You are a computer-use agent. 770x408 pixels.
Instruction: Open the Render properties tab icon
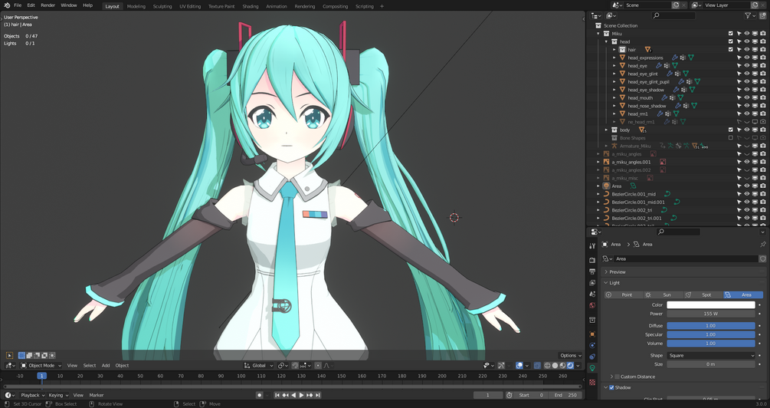click(592, 259)
